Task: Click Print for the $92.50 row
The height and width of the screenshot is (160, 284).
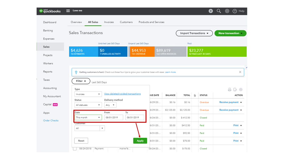Action: pos(236,133)
